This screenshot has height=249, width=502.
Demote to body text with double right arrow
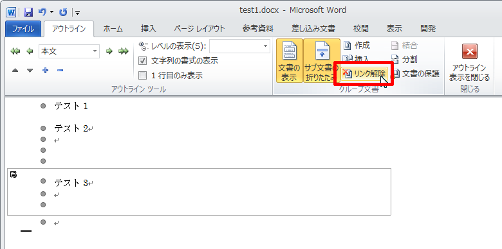pyautogui.click(x=124, y=51)
